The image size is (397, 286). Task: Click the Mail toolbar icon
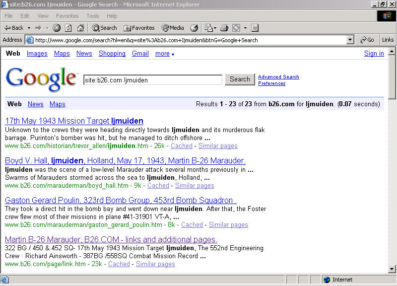(208, 28)
